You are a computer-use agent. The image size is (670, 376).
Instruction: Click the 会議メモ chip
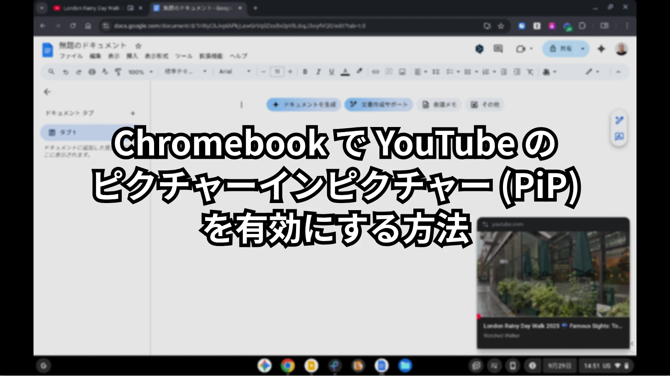[439, 104]
